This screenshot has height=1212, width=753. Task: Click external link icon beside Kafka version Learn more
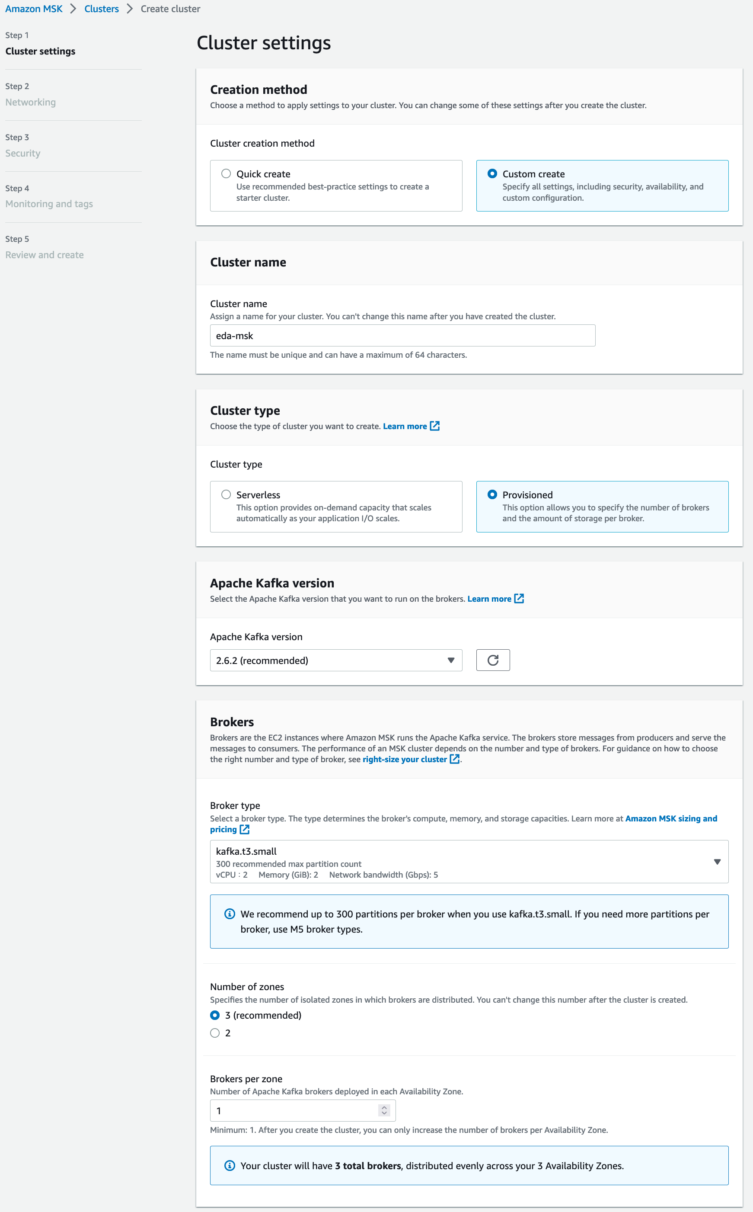519,599
